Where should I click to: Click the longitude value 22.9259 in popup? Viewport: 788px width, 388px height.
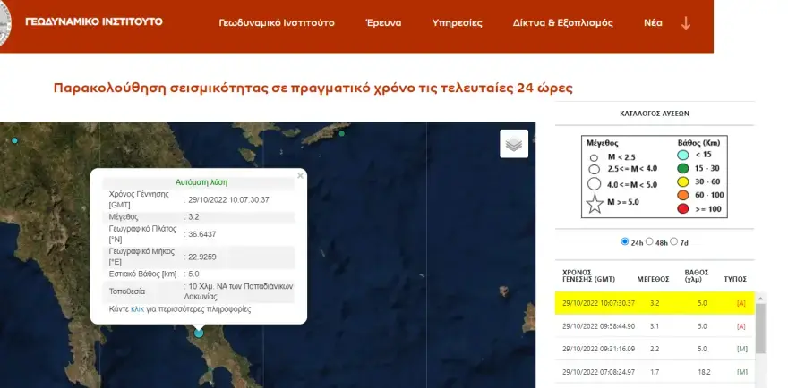[202, 257]
